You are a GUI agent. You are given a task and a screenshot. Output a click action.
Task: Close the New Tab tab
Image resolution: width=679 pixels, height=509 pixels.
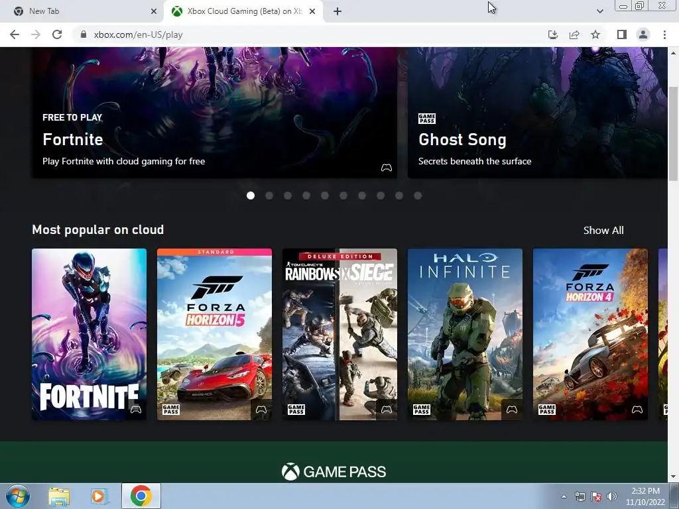pyautogui.click(x=154, y=11)
